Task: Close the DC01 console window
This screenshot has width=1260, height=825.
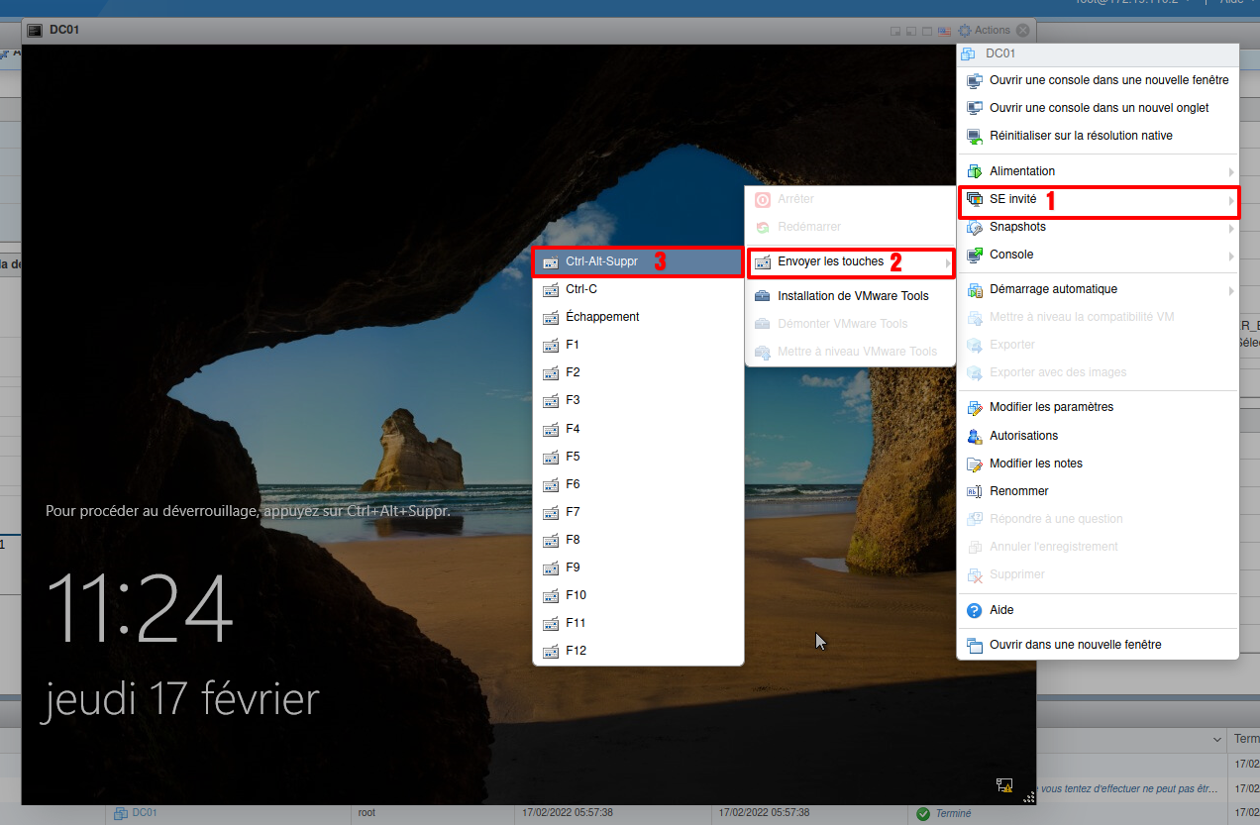Action: (1022, 31)
